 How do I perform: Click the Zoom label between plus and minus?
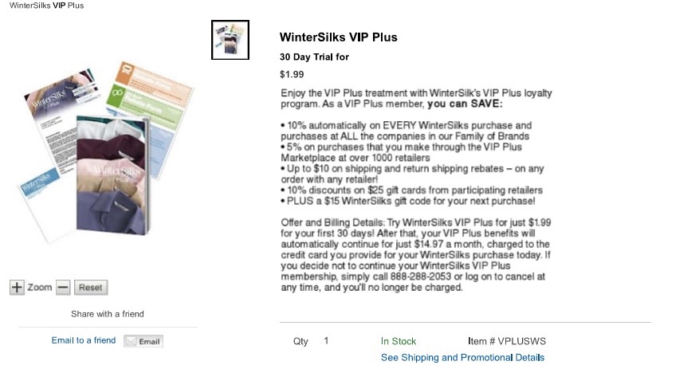40,288
